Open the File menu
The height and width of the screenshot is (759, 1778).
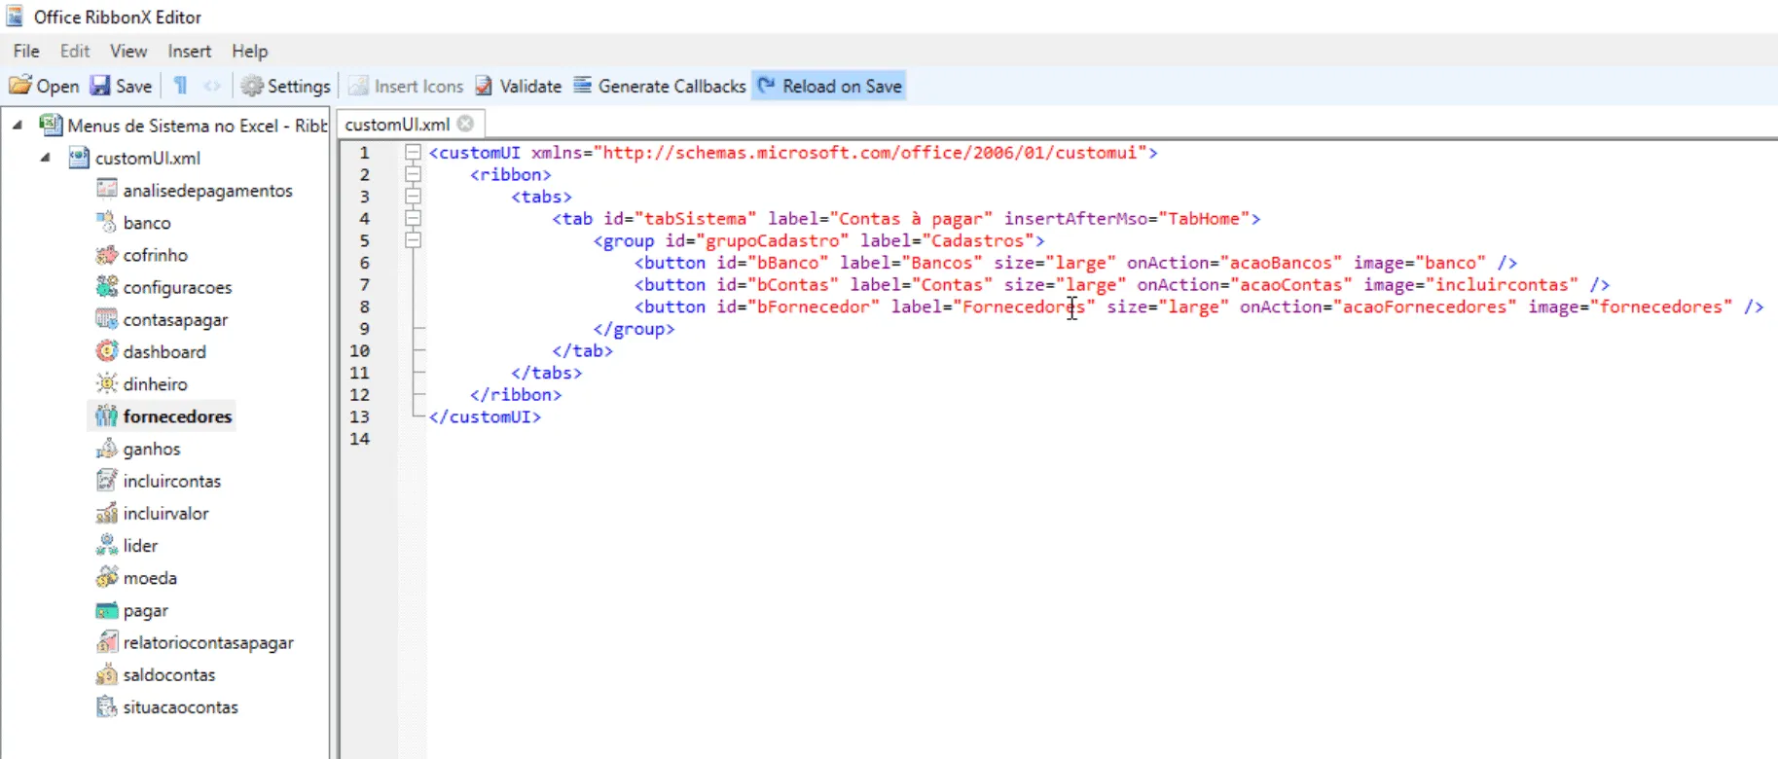click(26, 52)
